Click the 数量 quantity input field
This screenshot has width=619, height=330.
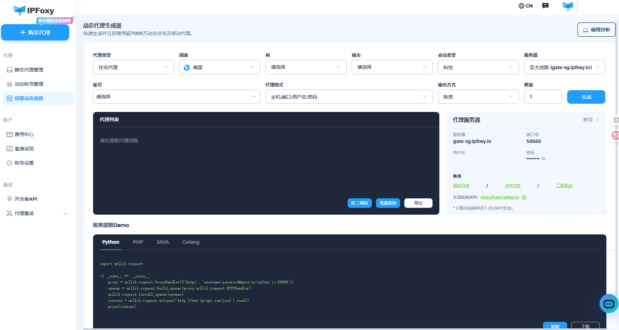tap(543, 97)
